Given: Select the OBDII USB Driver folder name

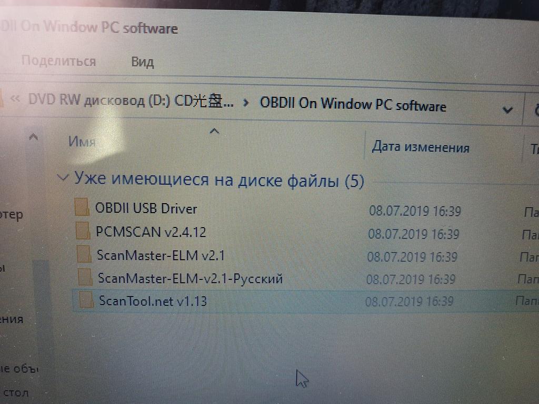Looking at the screenshot, I should point(146,208).
